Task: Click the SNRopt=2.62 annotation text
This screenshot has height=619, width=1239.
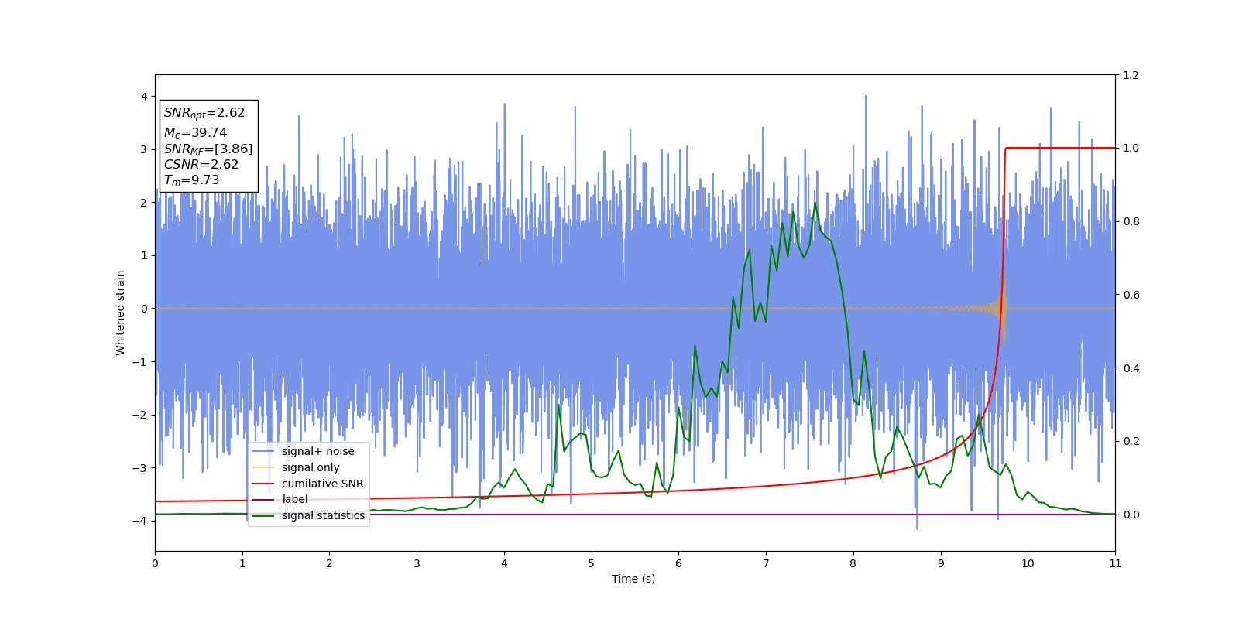Action: [x=204, y=113]
